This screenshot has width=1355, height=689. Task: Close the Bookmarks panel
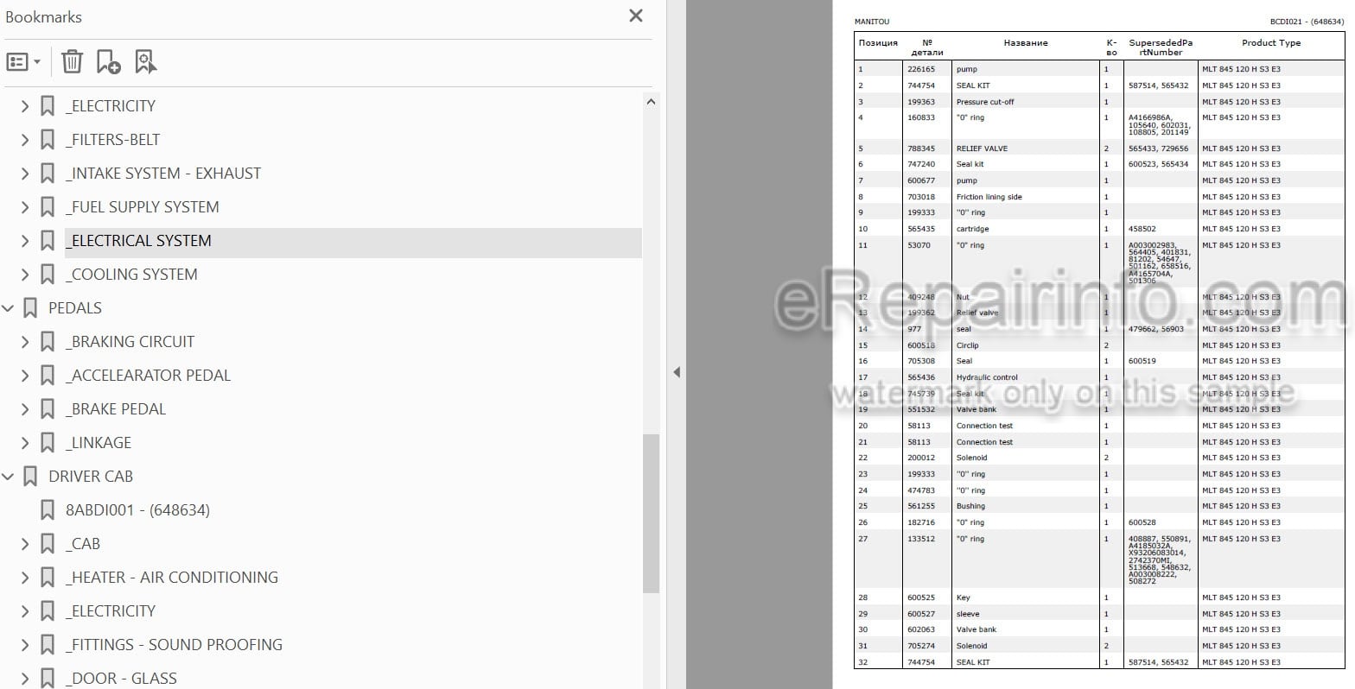(636, 16)
